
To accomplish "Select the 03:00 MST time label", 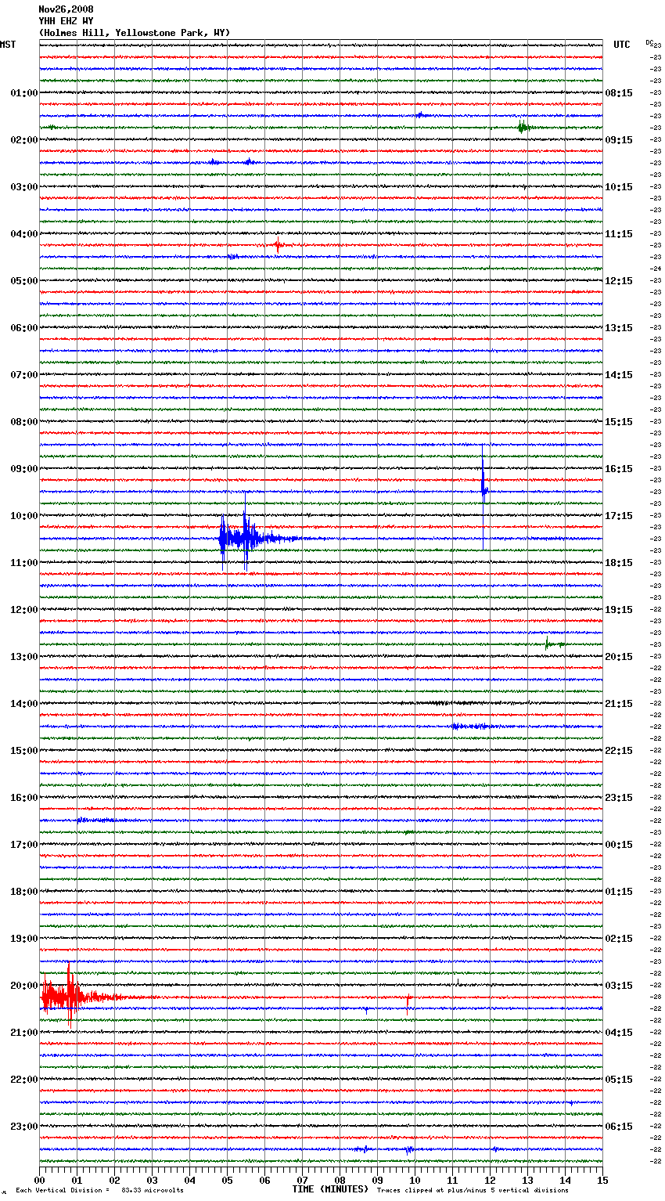I will 24,187.
